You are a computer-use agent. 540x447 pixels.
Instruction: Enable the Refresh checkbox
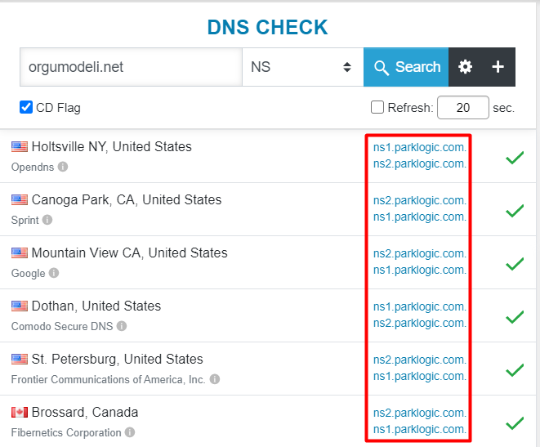pos(377,107)
